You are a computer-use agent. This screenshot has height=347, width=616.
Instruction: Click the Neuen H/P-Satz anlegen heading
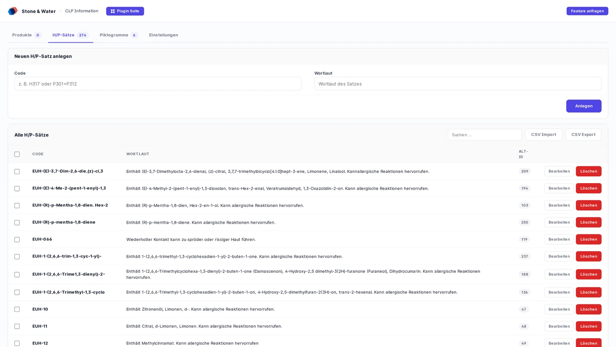(x=43, y=57)
